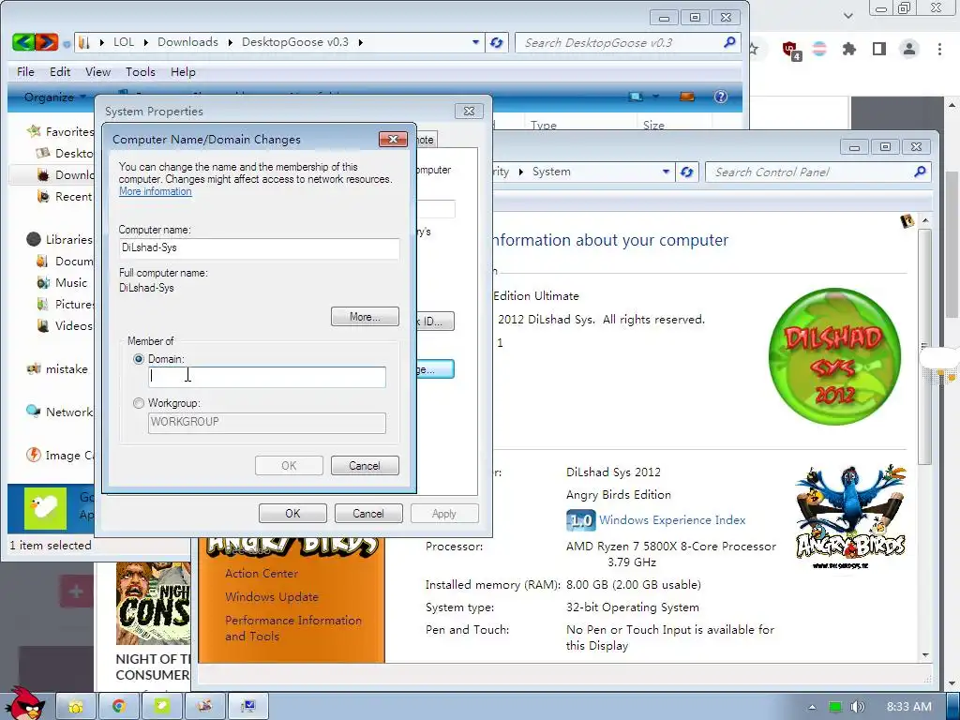Screen dimensions: 960x720
Task: Click Cancel in the System Properties dialog
Action: [x=368, y=513]
